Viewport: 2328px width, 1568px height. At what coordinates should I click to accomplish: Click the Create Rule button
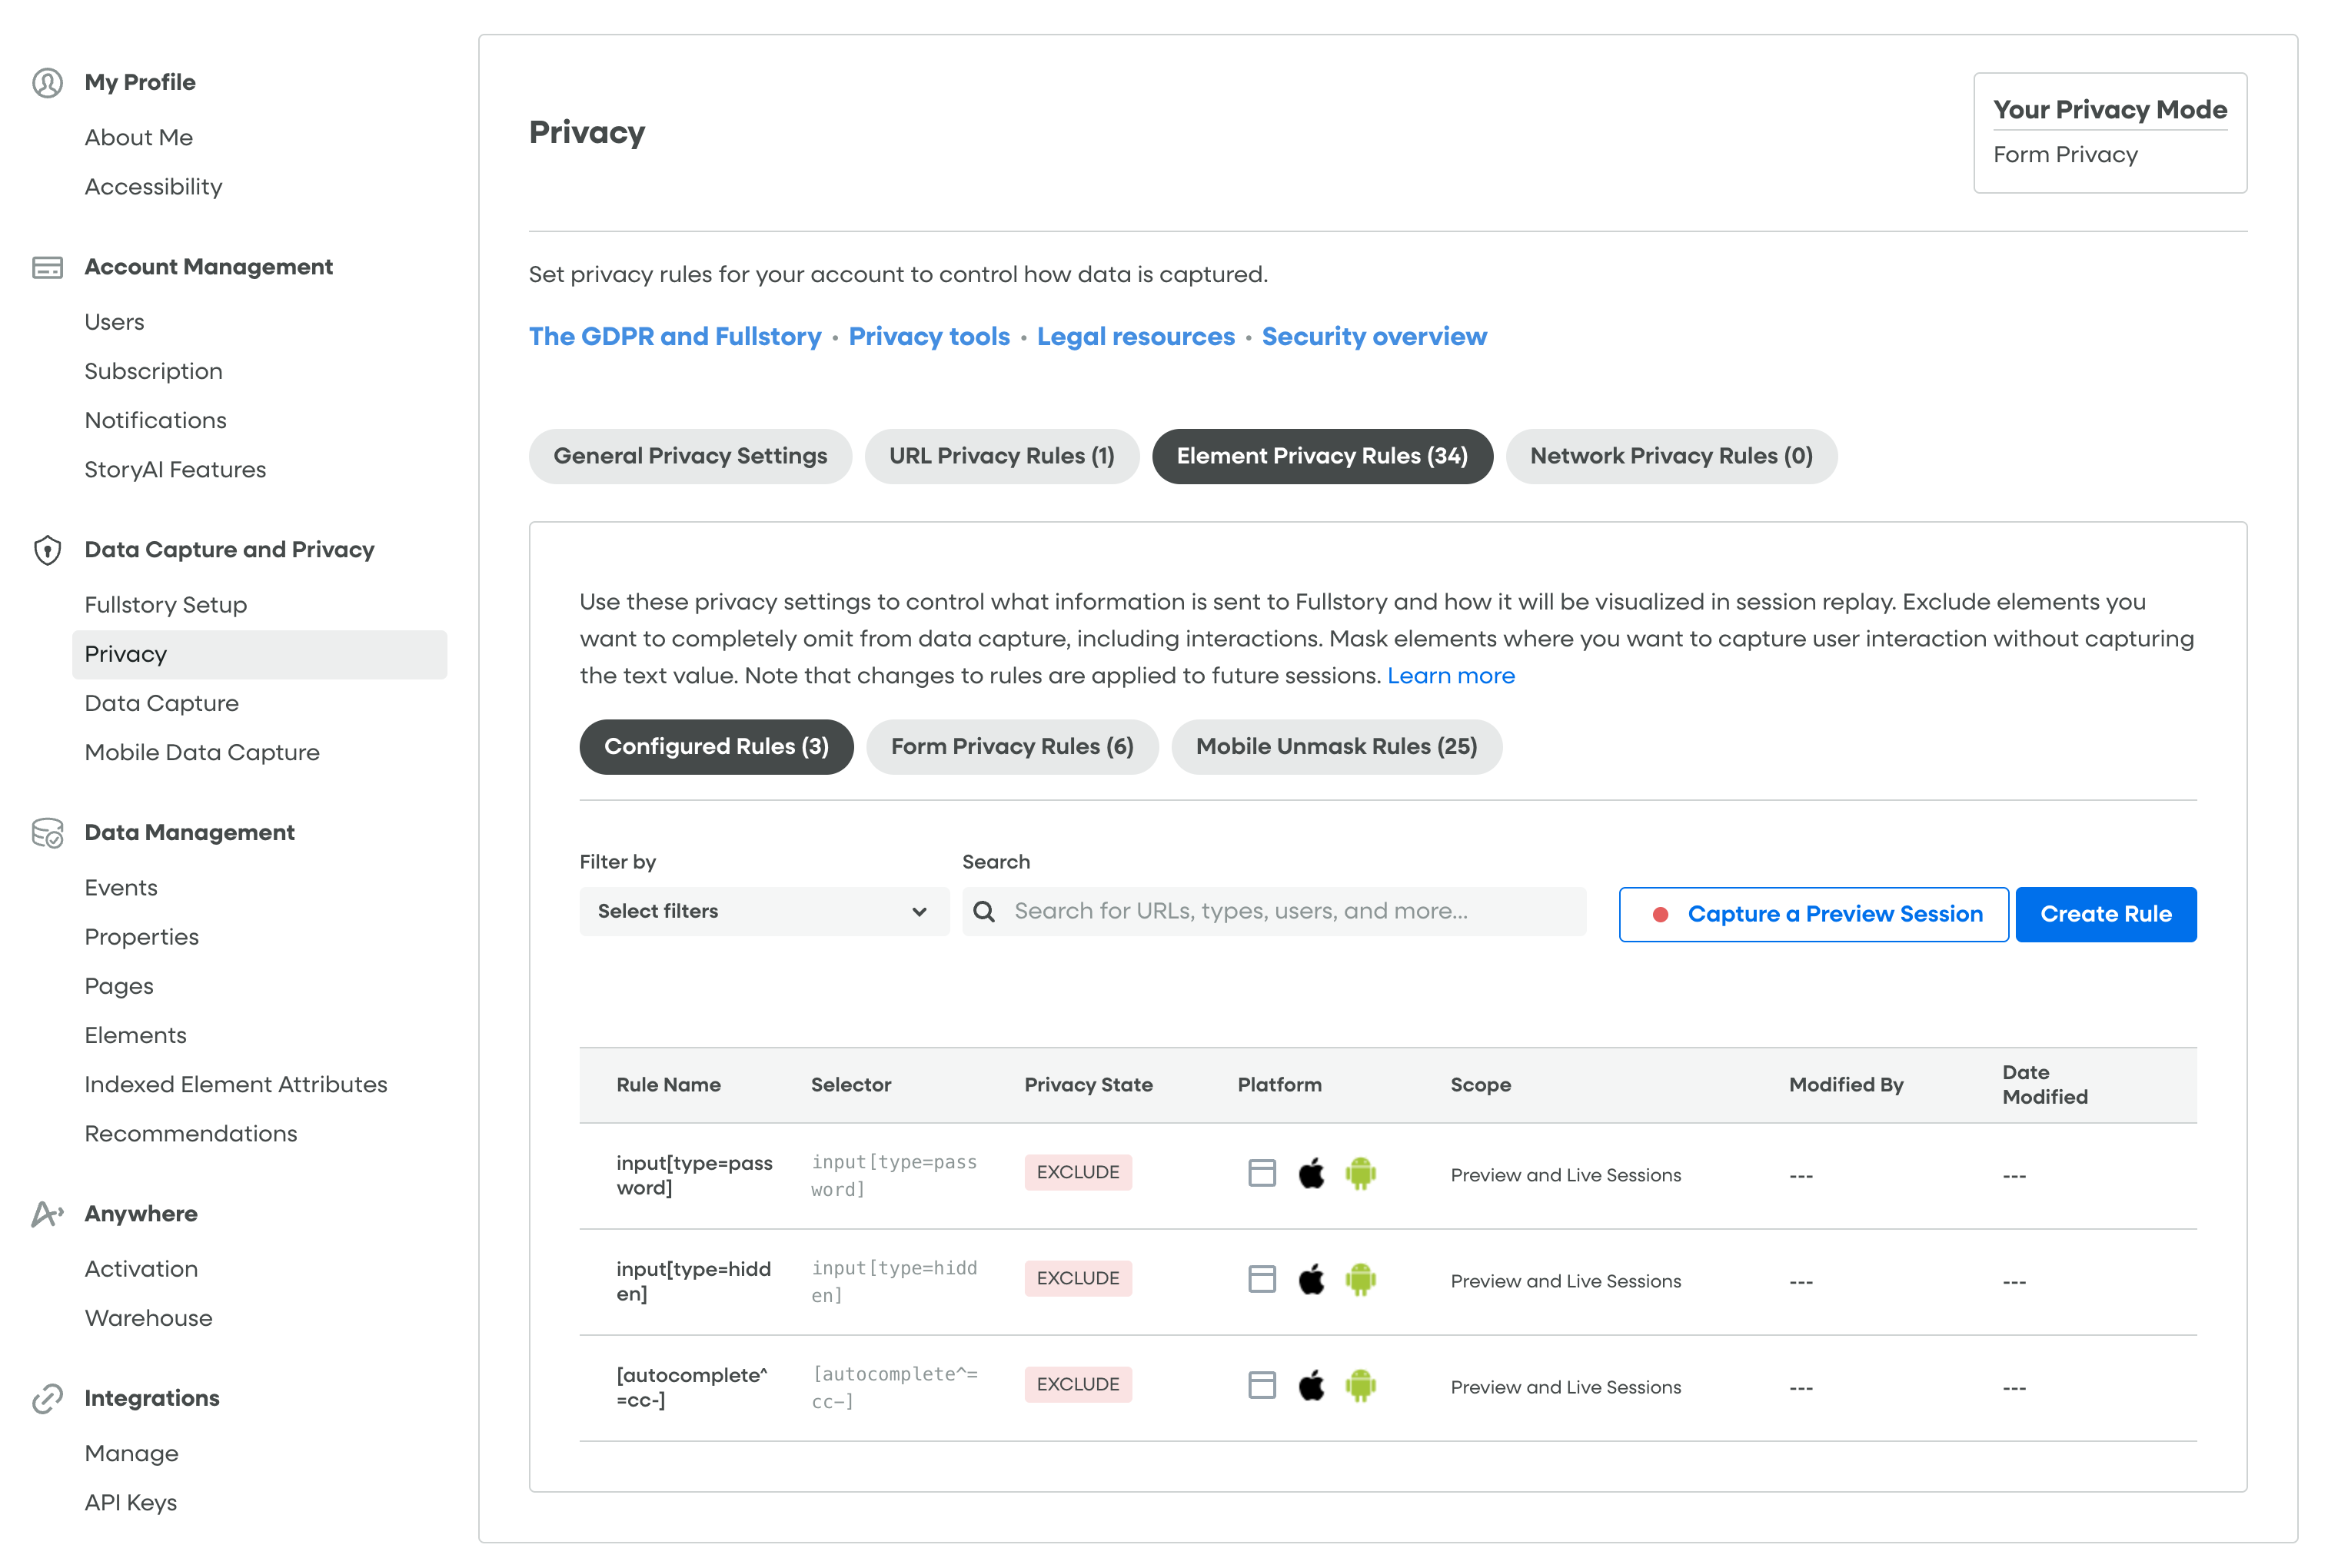pyautogui.click(x=2106, y=913)
